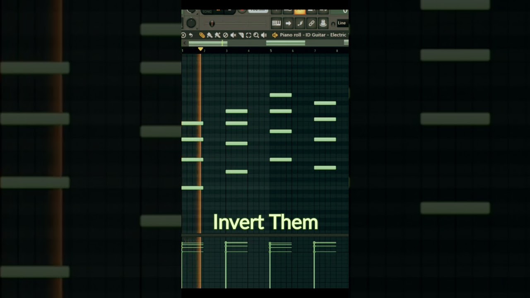Select the speaker Playback scrub tool

[264, 35]
